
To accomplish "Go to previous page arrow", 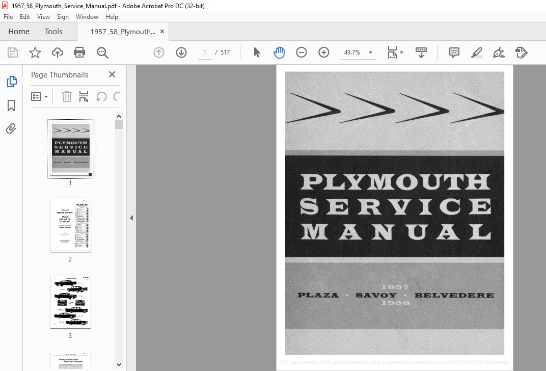I will (x=159, y=52).
